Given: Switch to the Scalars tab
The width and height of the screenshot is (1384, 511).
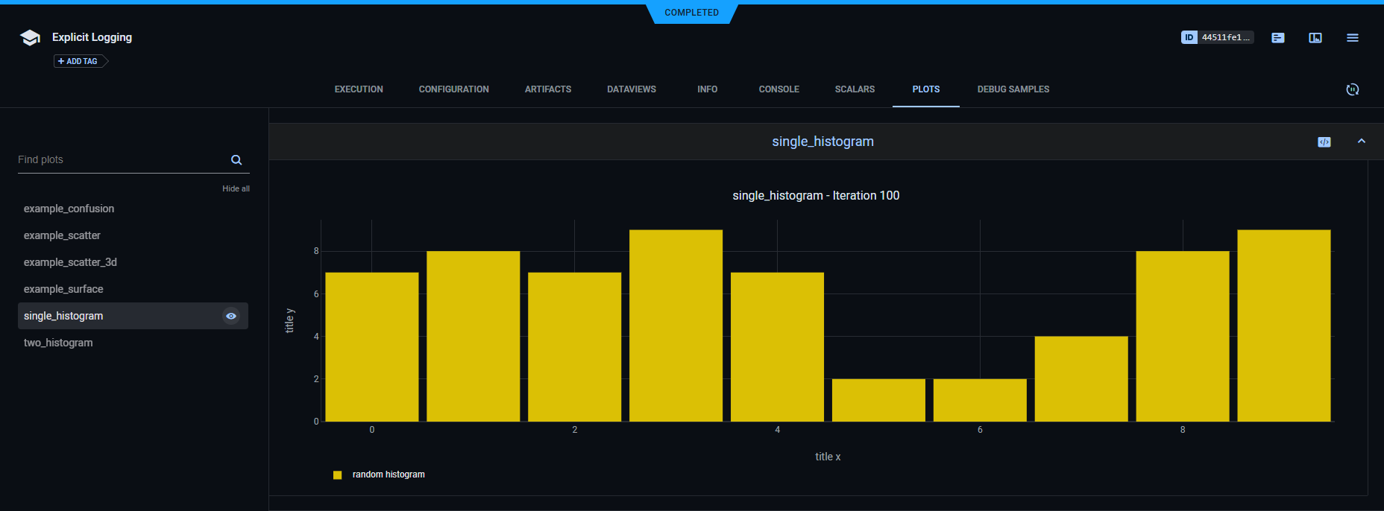Looking at the screenshot, I should click(x=855, y=89).
